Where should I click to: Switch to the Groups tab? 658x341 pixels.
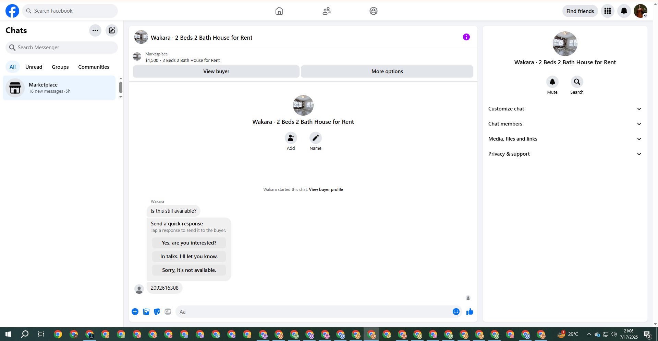60,67
